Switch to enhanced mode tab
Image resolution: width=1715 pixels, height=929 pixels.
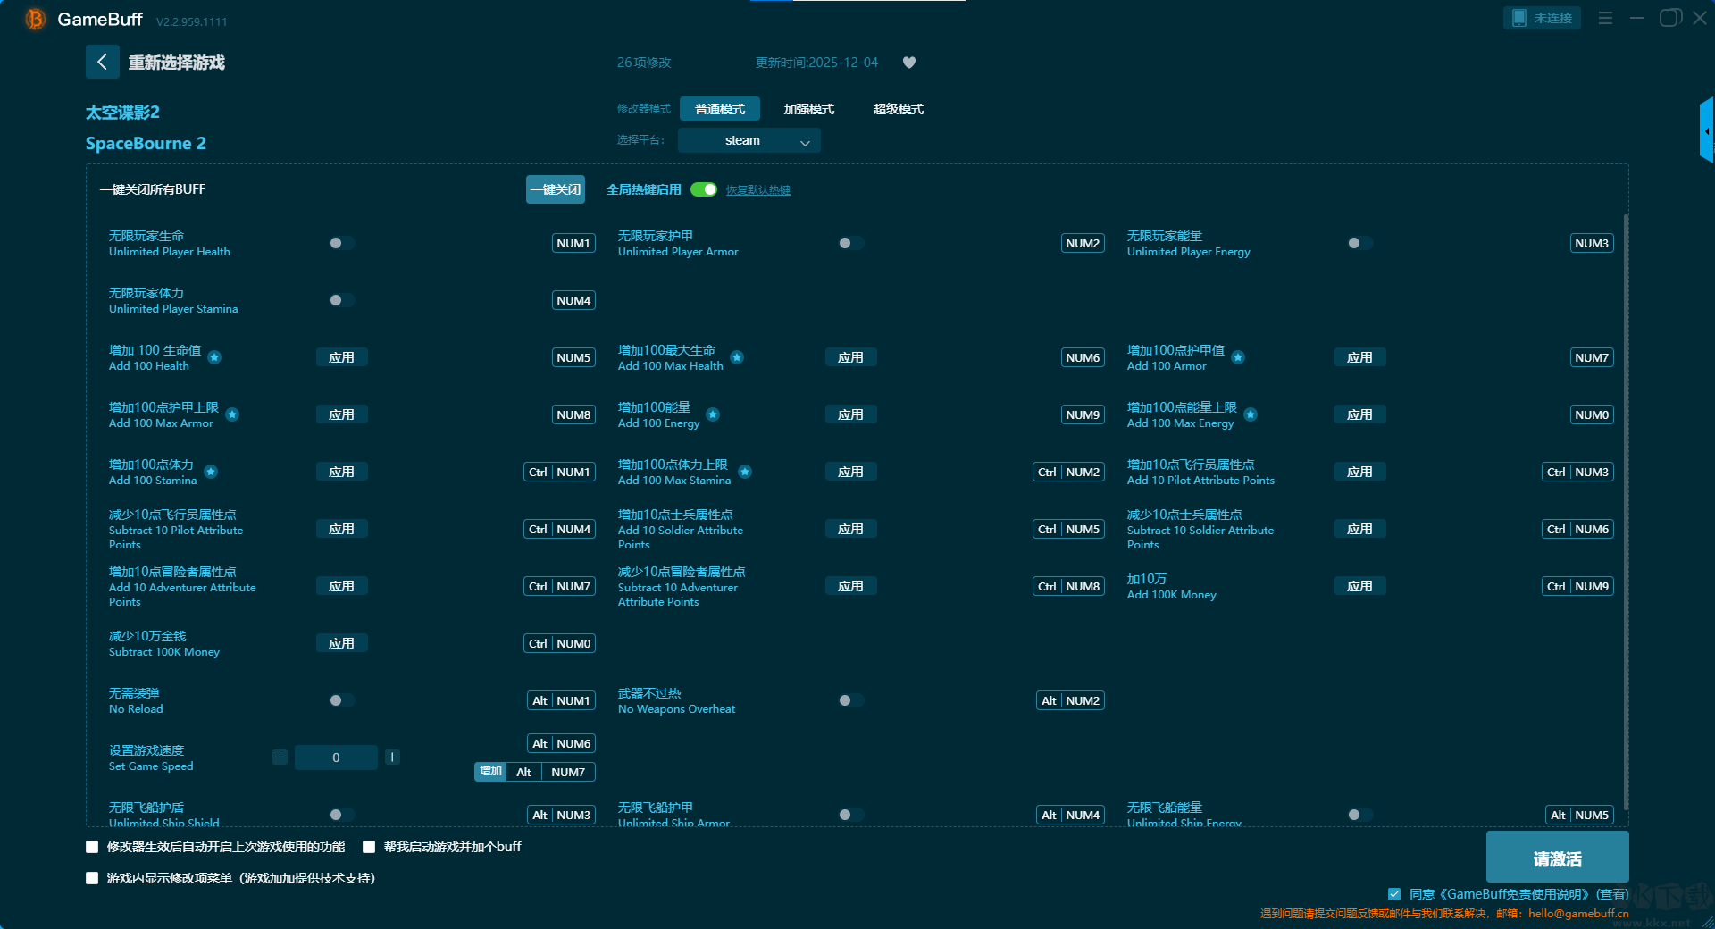click(809, 109)
